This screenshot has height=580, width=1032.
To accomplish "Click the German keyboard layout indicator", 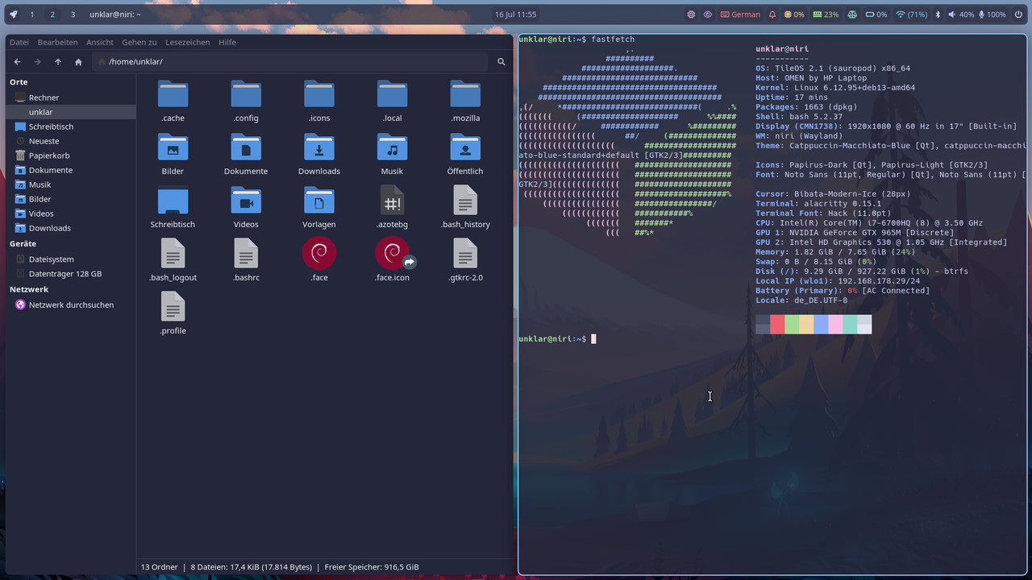I will pyautogui.click(x=740, y=14).
